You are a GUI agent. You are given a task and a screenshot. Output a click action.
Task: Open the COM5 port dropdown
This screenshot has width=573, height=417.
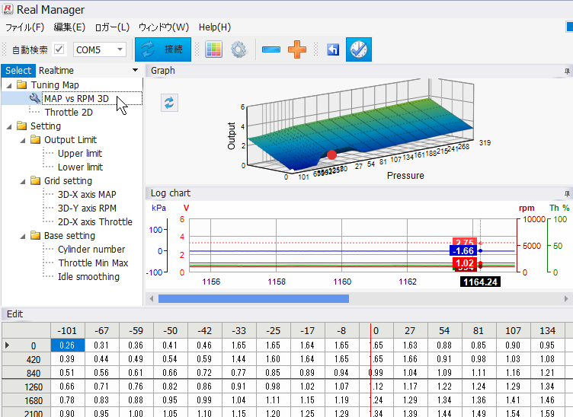(x=120, y=49)
